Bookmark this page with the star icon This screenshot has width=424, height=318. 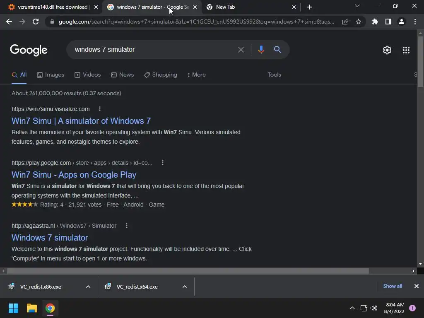tap(359, 22)
